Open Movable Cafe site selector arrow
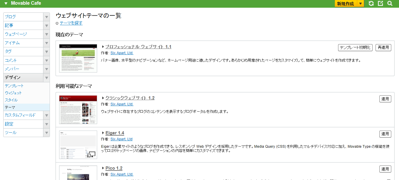 click(6, 4)
